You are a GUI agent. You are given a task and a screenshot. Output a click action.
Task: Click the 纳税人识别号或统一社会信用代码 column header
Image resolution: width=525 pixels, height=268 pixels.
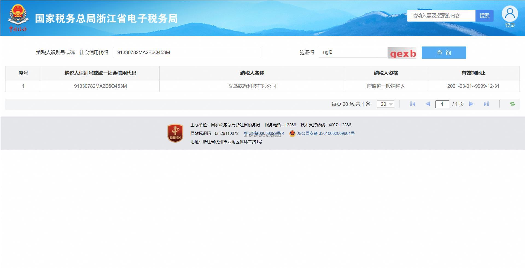click(x=100, y=73)
